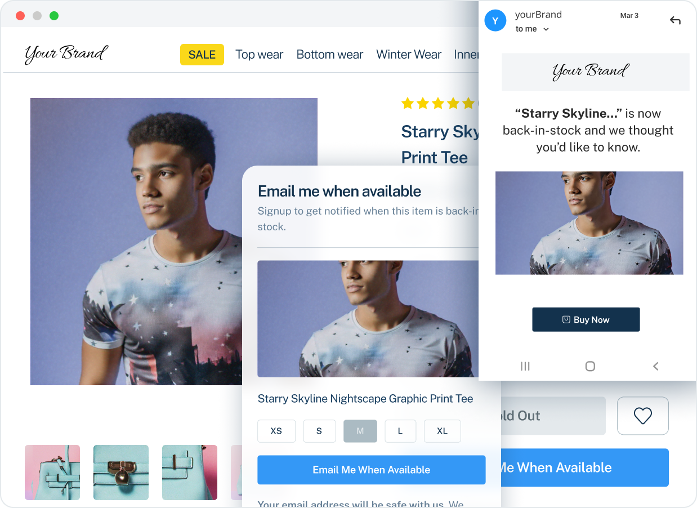This screenshot has width=697, height=508.
Task: Click Email Me When Available popup button
Action: [x=372, y=470]
